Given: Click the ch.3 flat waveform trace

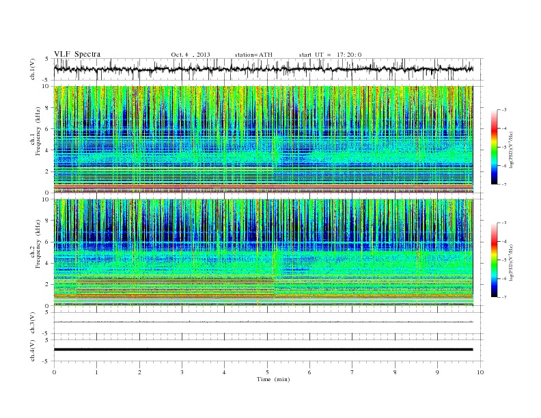Looking at the screenshot, I should [263, 322].
